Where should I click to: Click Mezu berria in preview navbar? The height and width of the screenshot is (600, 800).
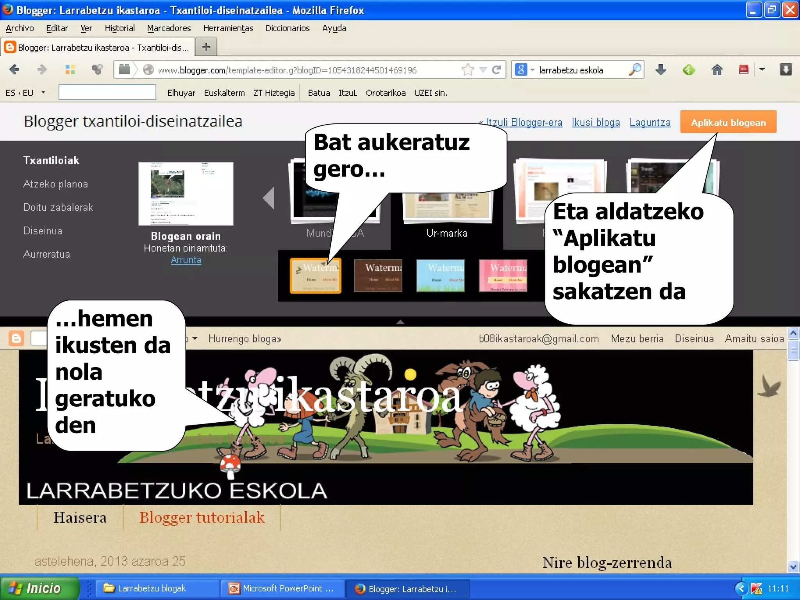tap(637, 339)
